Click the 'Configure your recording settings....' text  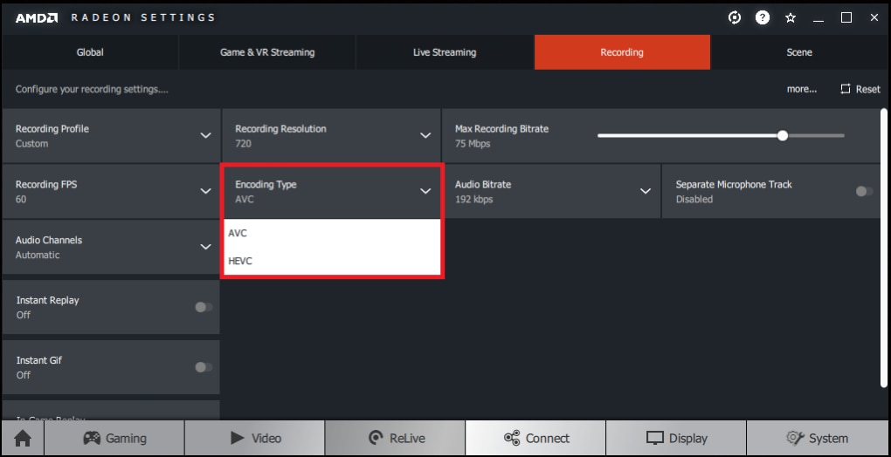click(x=92, y=89)
